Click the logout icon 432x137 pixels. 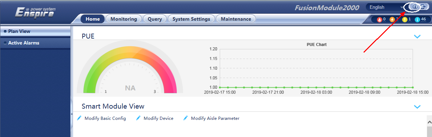424,7
